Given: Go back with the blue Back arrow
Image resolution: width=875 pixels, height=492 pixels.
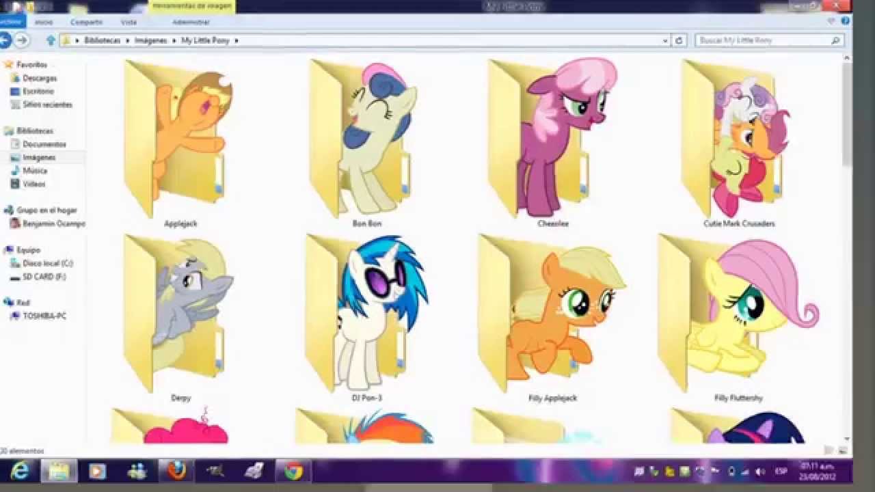Looking at the screenshot, I should pyautogui.click(x=5, y=40).
